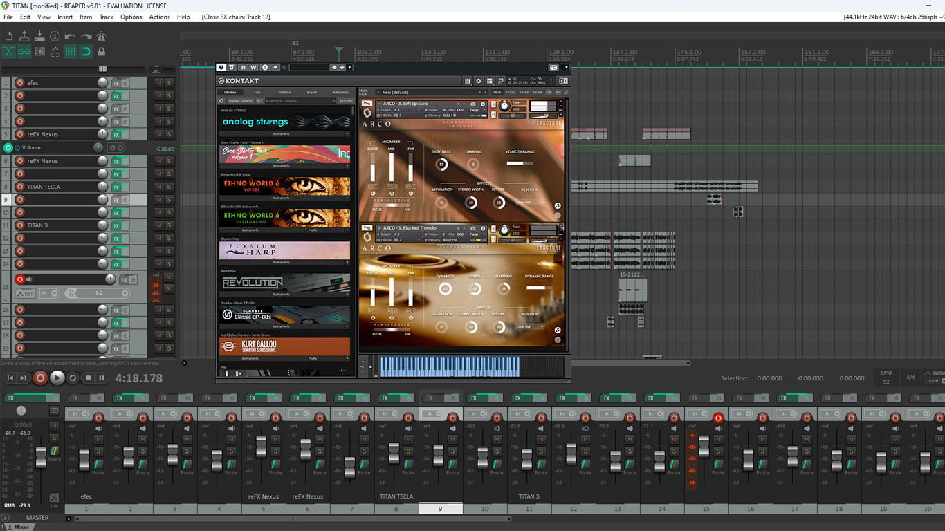
Task: Open FX chain for efec track
Action: (x=116, y=83)
